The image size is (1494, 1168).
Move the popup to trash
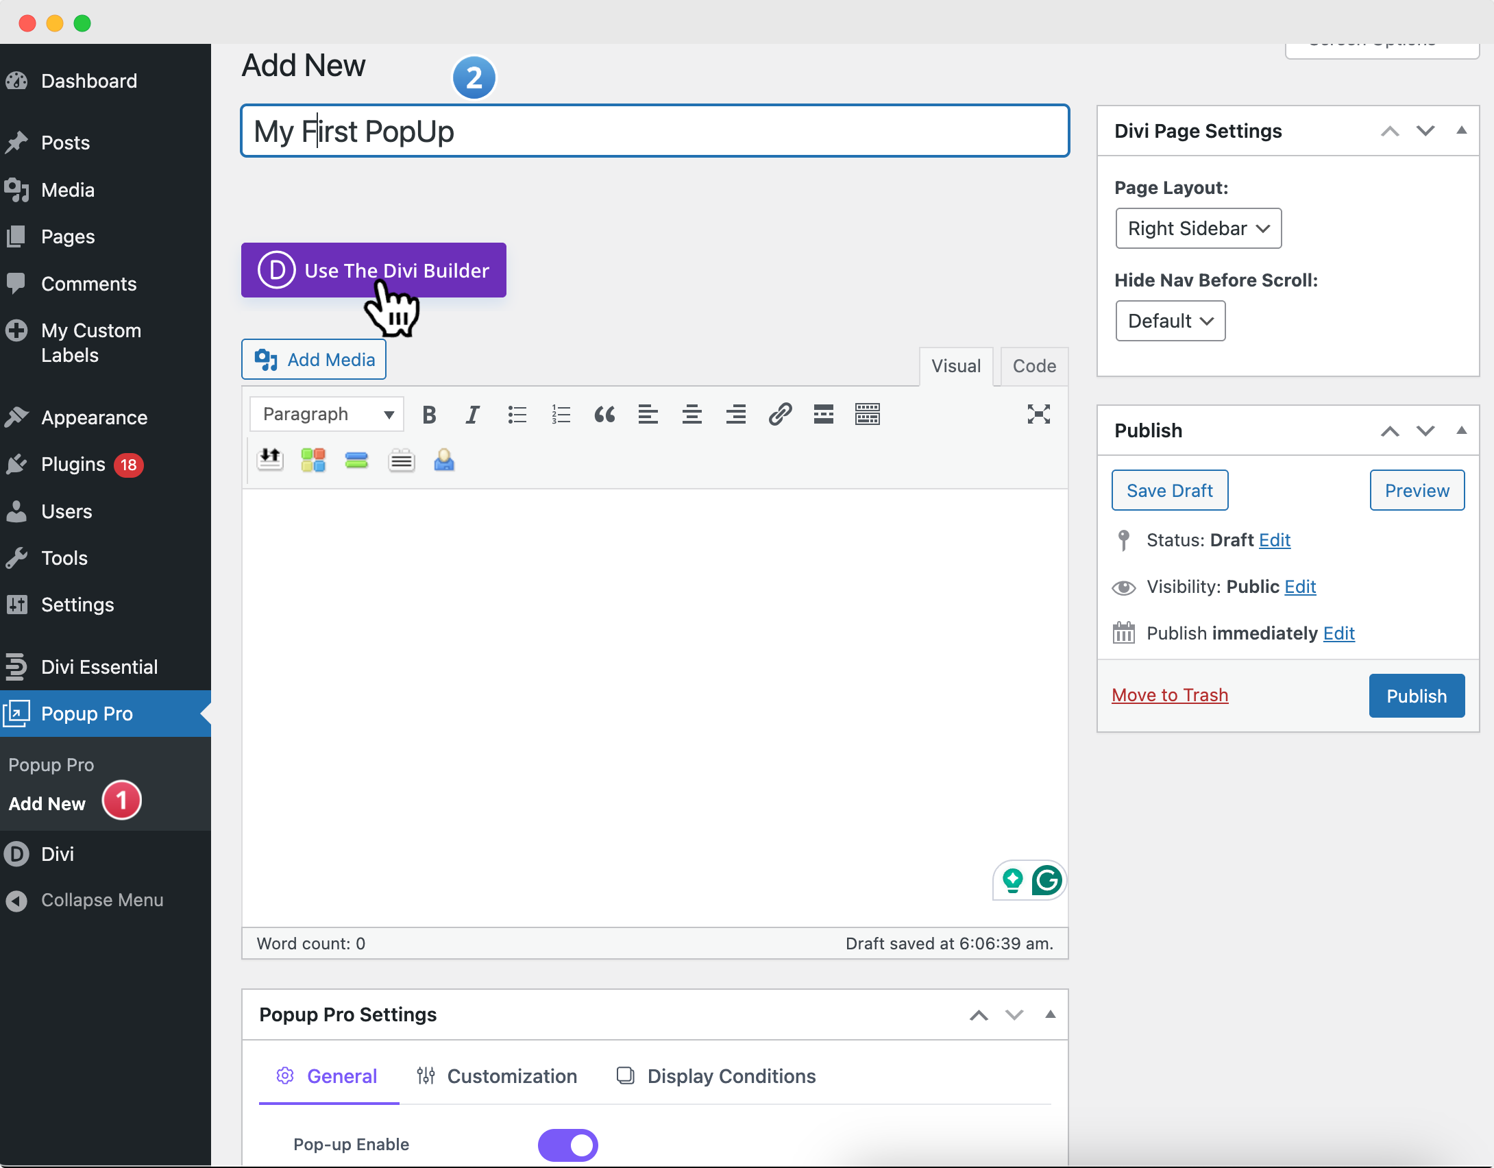tap(1170, 695)
